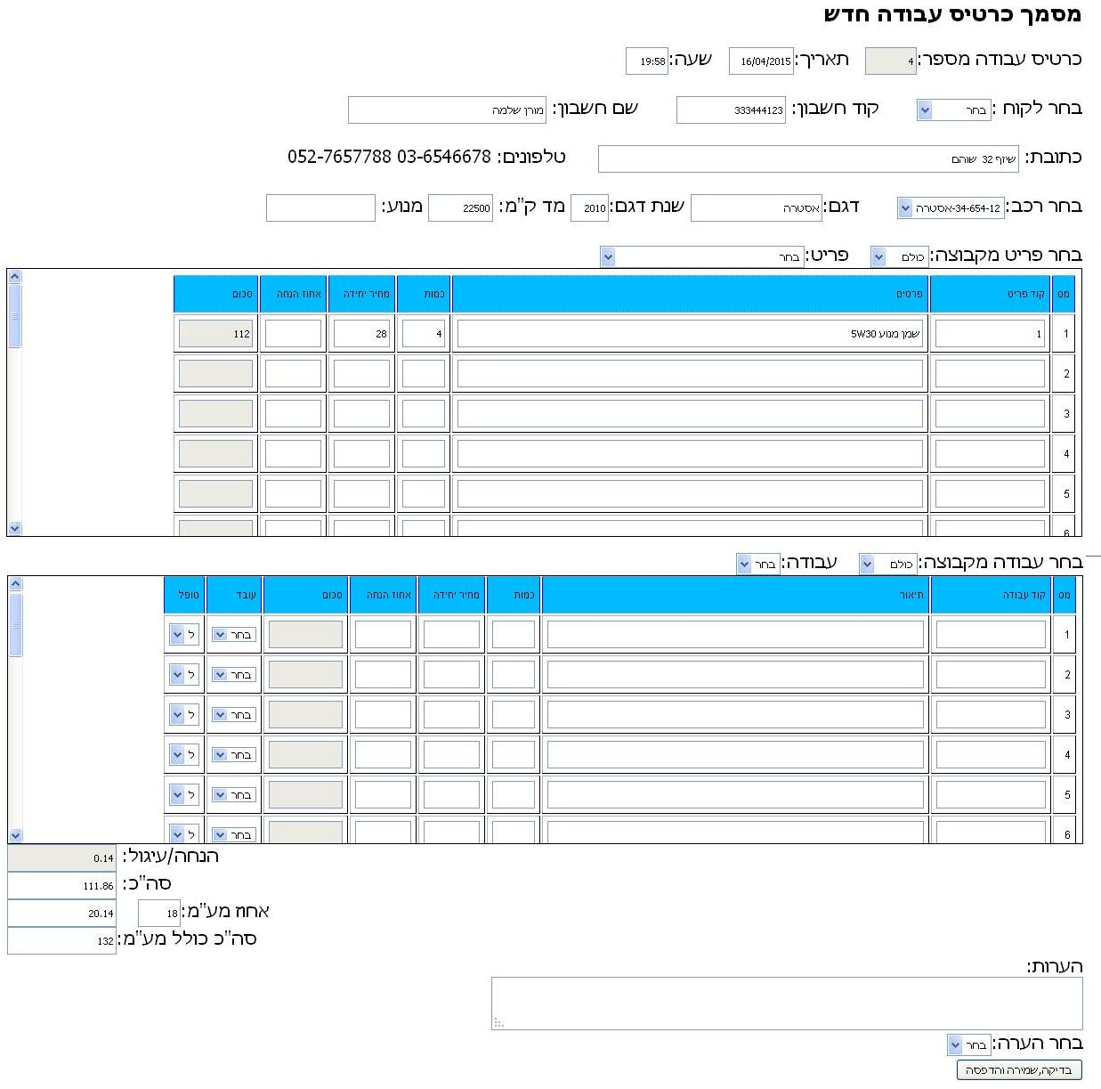Click the quantity field in item row 1
The height and width of the screenshot is (1089, 1101).
click(x=424, y=334)
